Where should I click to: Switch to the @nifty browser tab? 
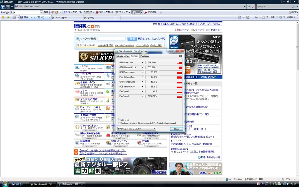click(x=99, y=18)
